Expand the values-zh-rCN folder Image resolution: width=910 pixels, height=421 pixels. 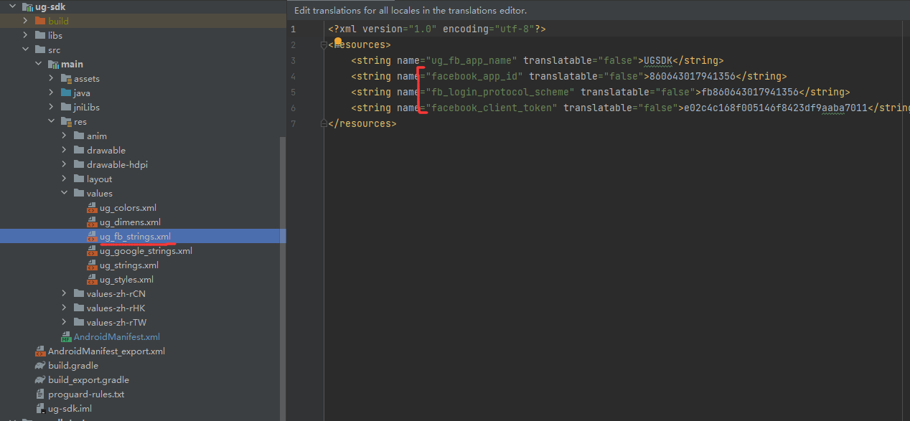[64, 294]
